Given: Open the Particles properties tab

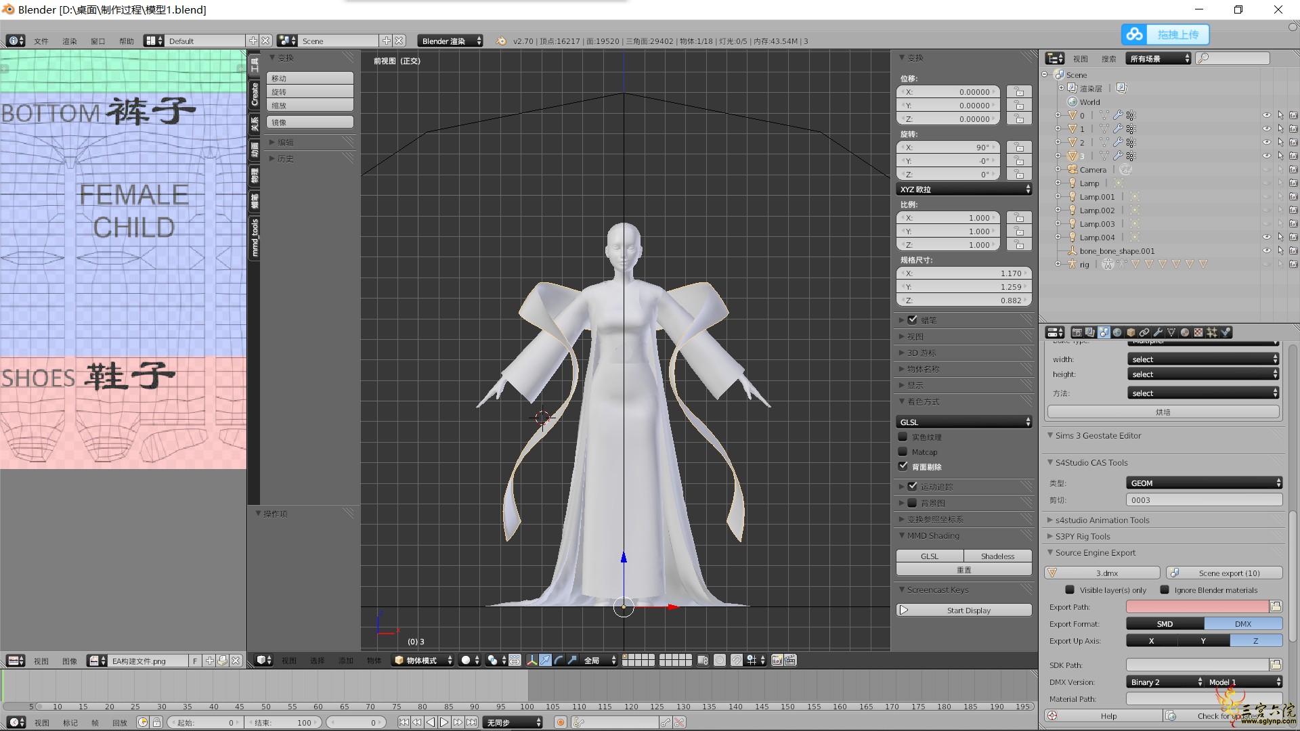Looking at the screenshot, I should [x=1212, y=332].
